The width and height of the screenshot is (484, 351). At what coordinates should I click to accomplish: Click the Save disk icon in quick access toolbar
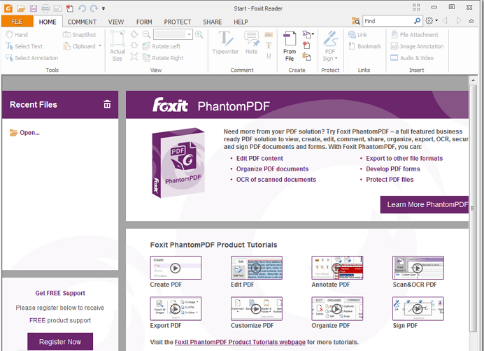[x=34, y=8]
